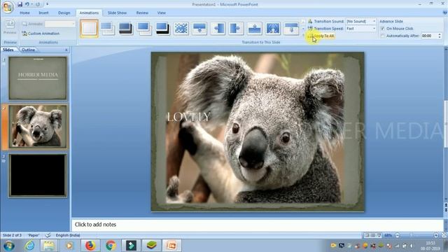
Task: Select slide 1 HORRER MEDIA thumbnail
Action: (x=38, y=78)
